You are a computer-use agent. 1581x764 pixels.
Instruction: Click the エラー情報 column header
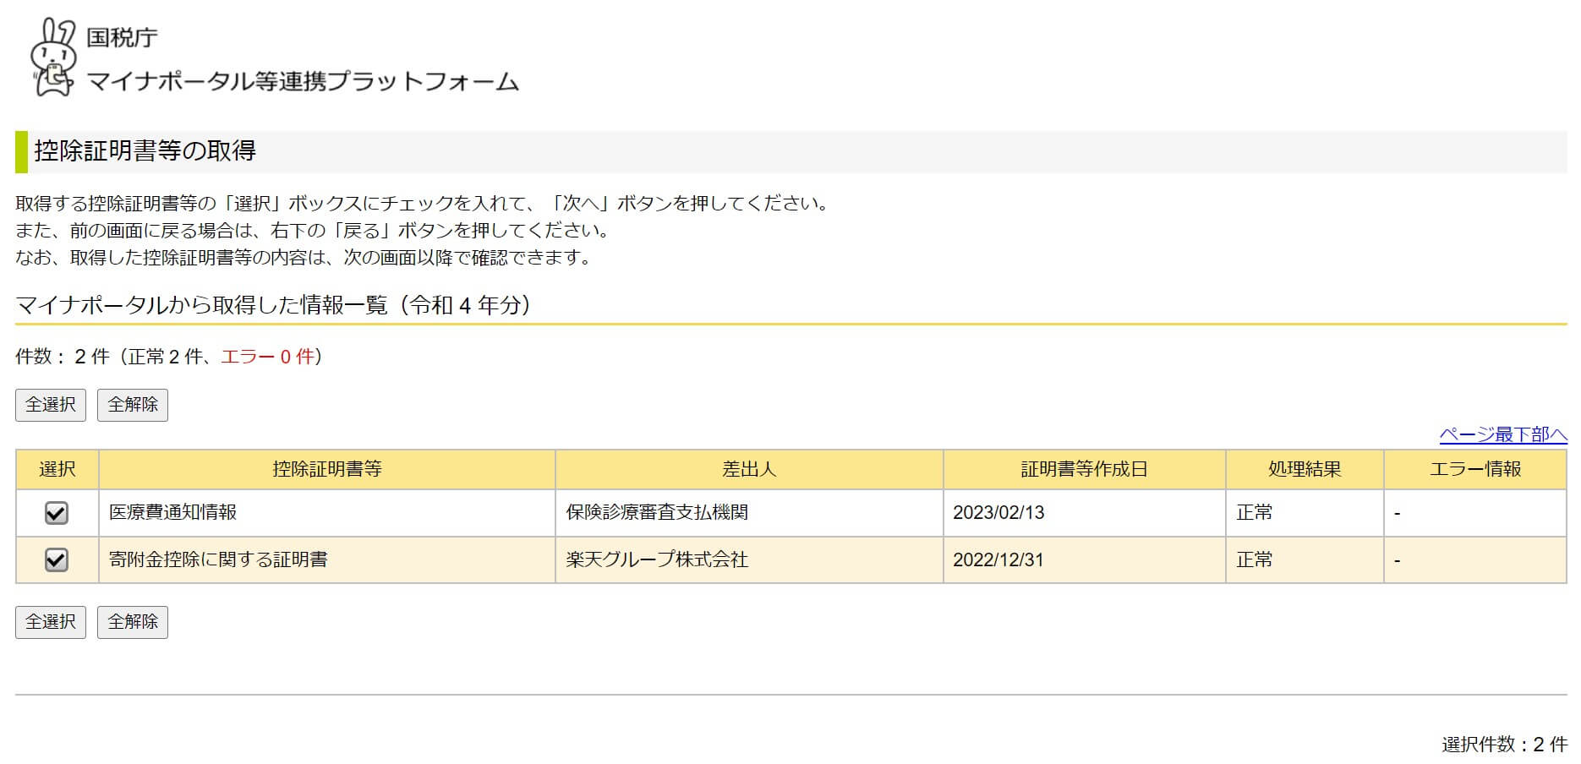tap(1475, 469)
